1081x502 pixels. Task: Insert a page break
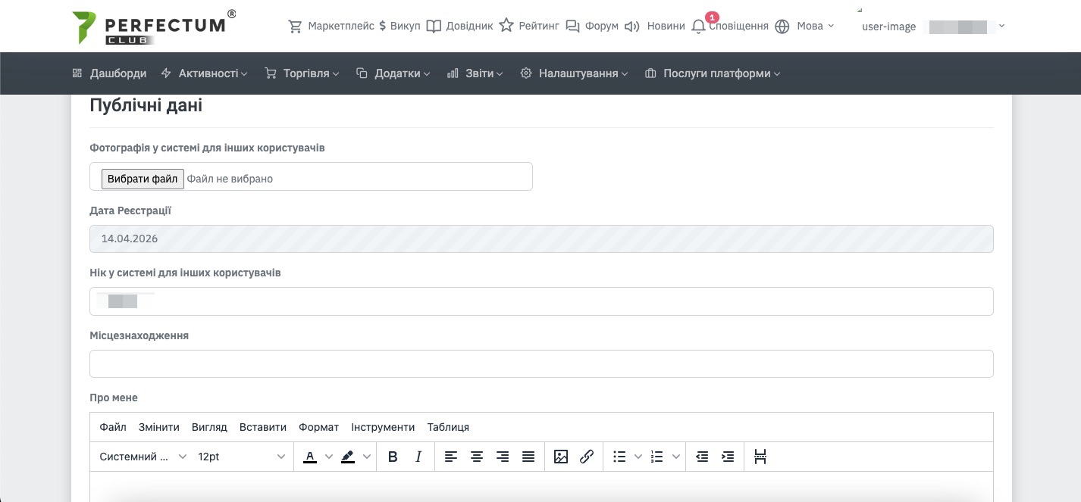coord(760,457)
